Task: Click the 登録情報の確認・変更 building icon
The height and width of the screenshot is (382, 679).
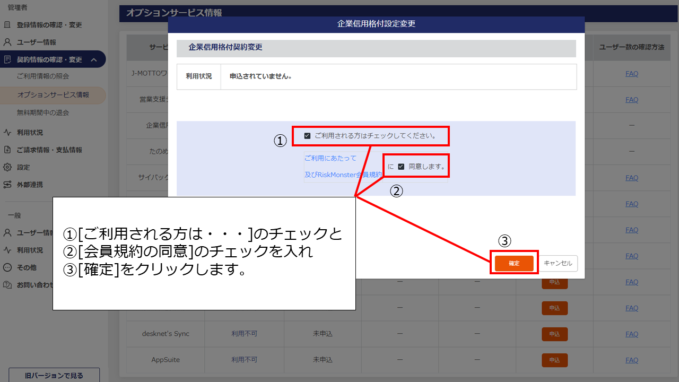Action: (7, 25)
